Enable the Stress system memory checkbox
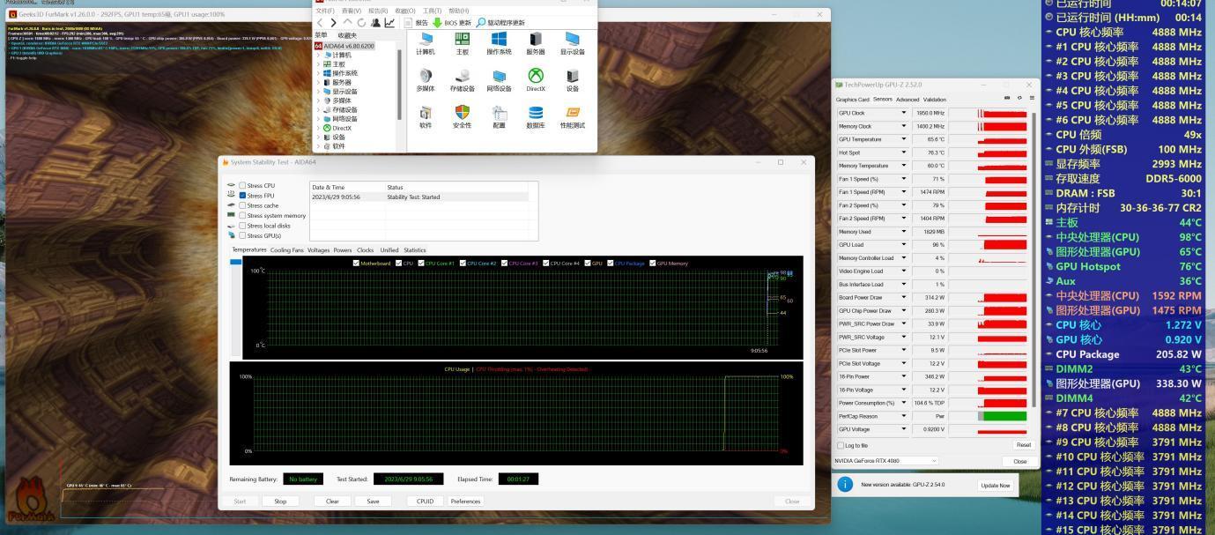This screenshot has width=1215, height=535. 242,215
